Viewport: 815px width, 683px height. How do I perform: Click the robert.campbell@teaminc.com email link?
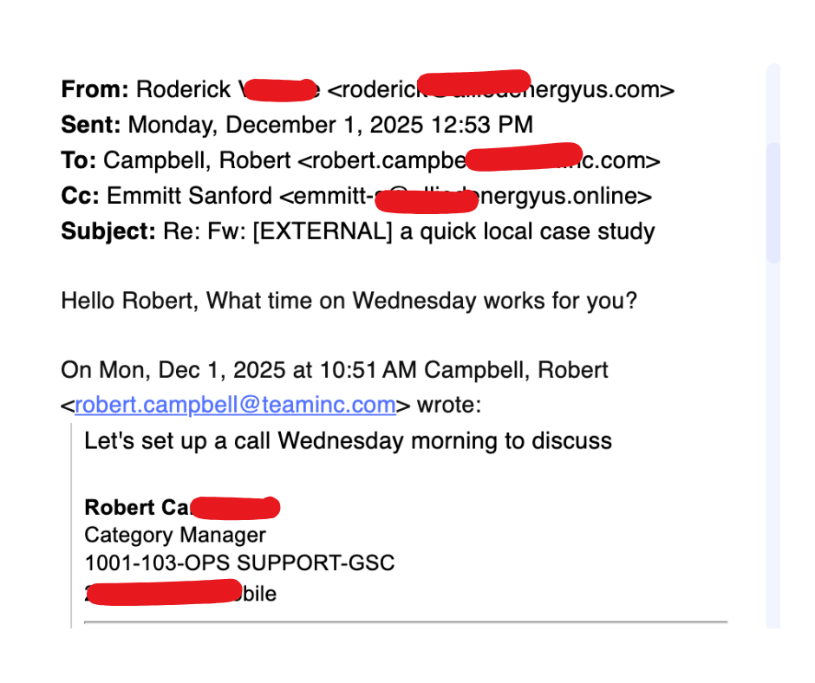(x=235, y=405)
